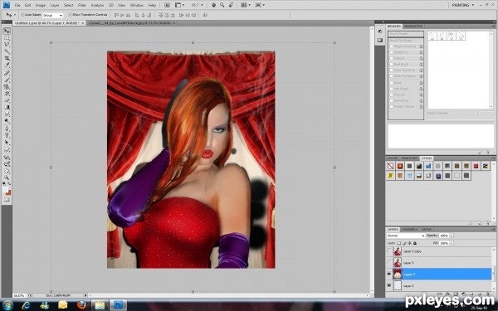The height and width of the screenshot is (311, 498).
Task: Enable the Shape Dynamics checkbox
Action: [x=392, y=46]
